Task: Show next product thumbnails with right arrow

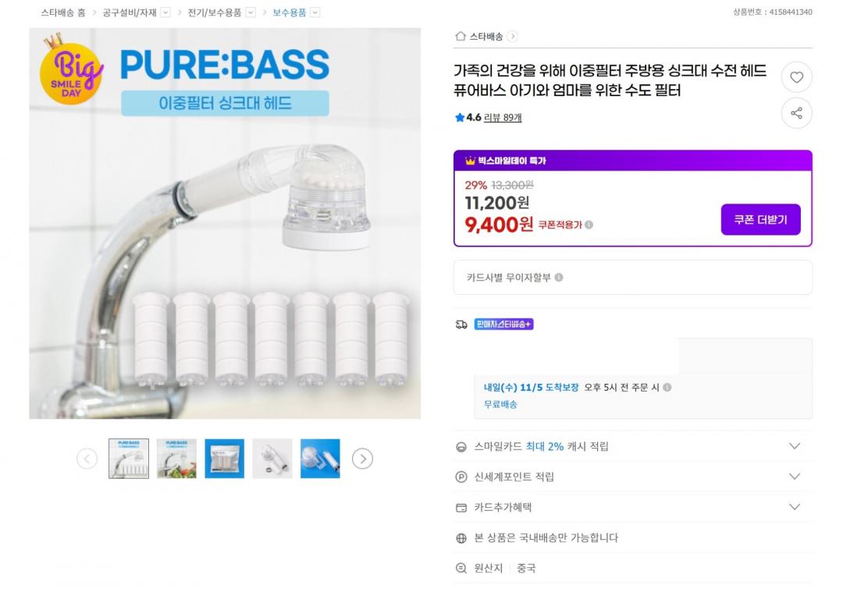Action: tap(362, 459)
